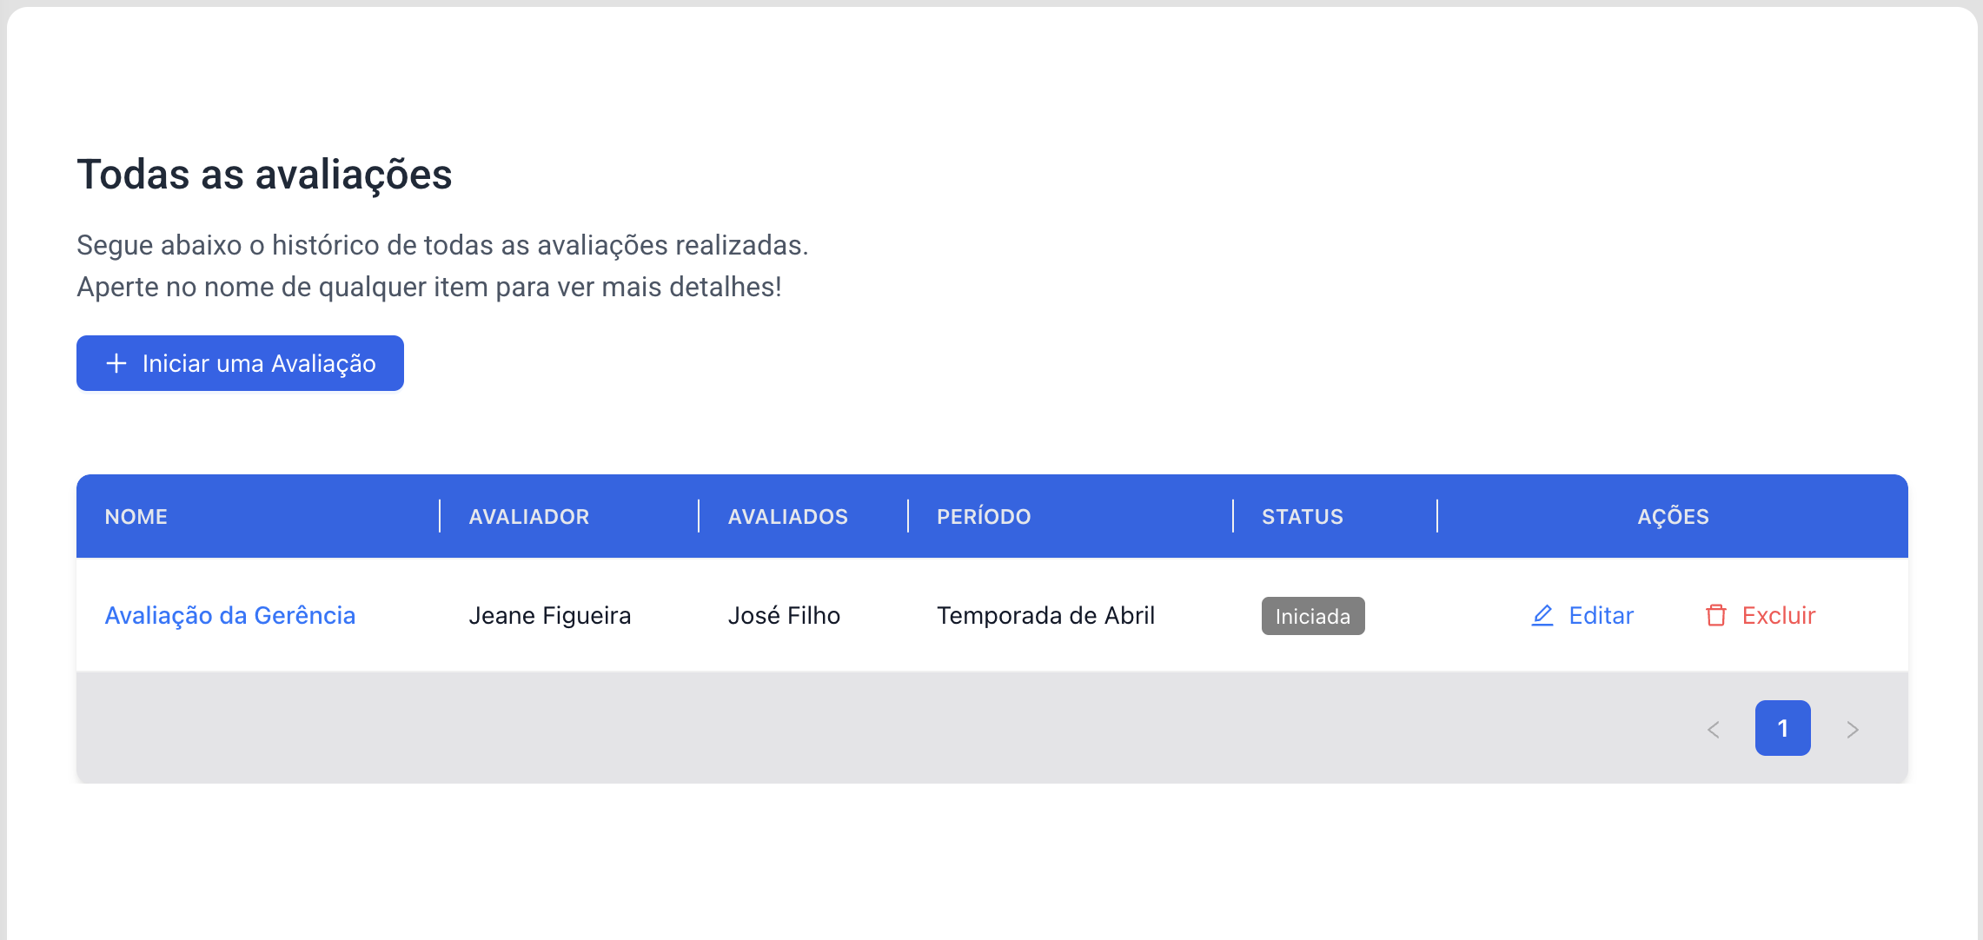The width and height of the screenshot is (1983, 940).
Task: Select the Excluir action text
Action: [1779, 615]
